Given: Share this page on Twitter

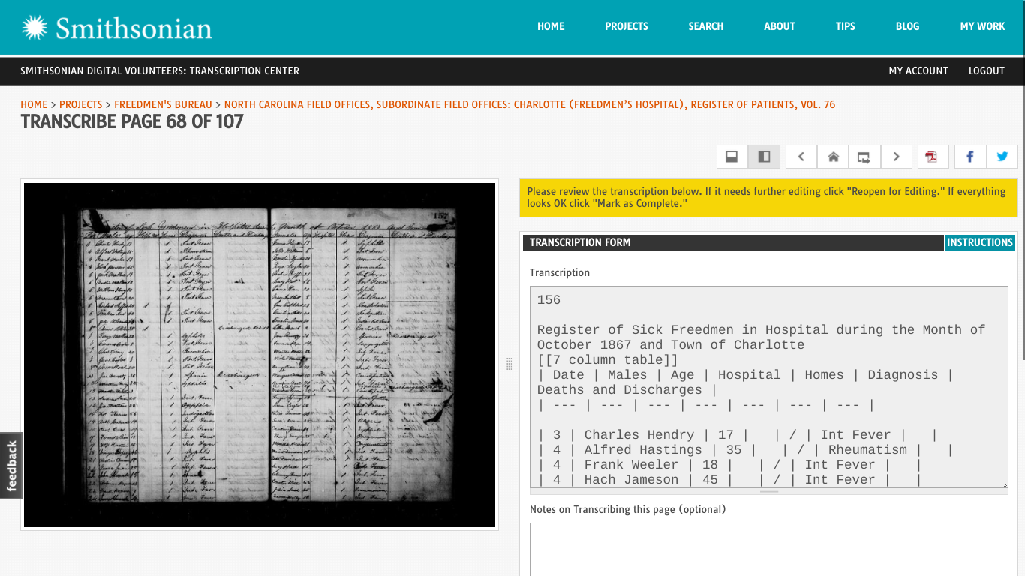Looking at the screenshot, I should [1002, 157].
